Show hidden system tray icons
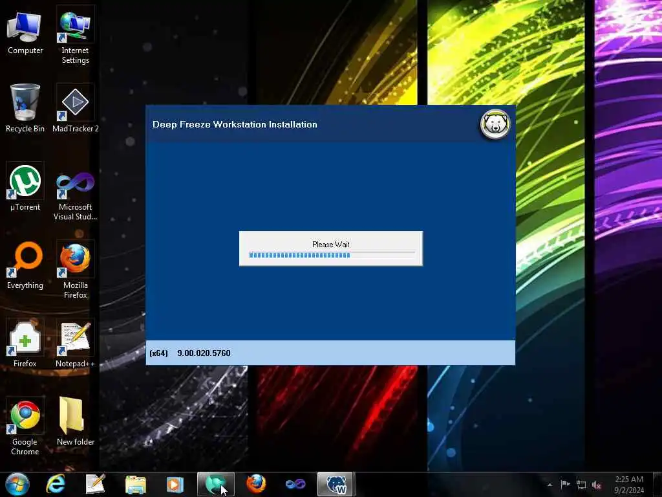Screen dimensions: 662x497 [x=550, y=485]
